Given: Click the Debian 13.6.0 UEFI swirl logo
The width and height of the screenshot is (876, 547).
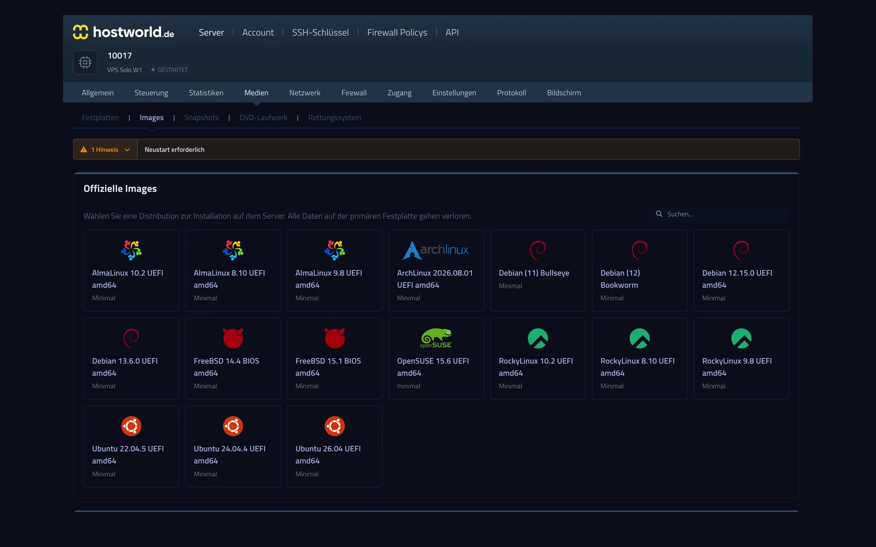Looking at the screenshot, I should point(131,338).
